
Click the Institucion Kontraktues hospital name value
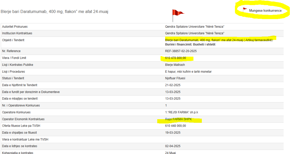pos(195,33)
